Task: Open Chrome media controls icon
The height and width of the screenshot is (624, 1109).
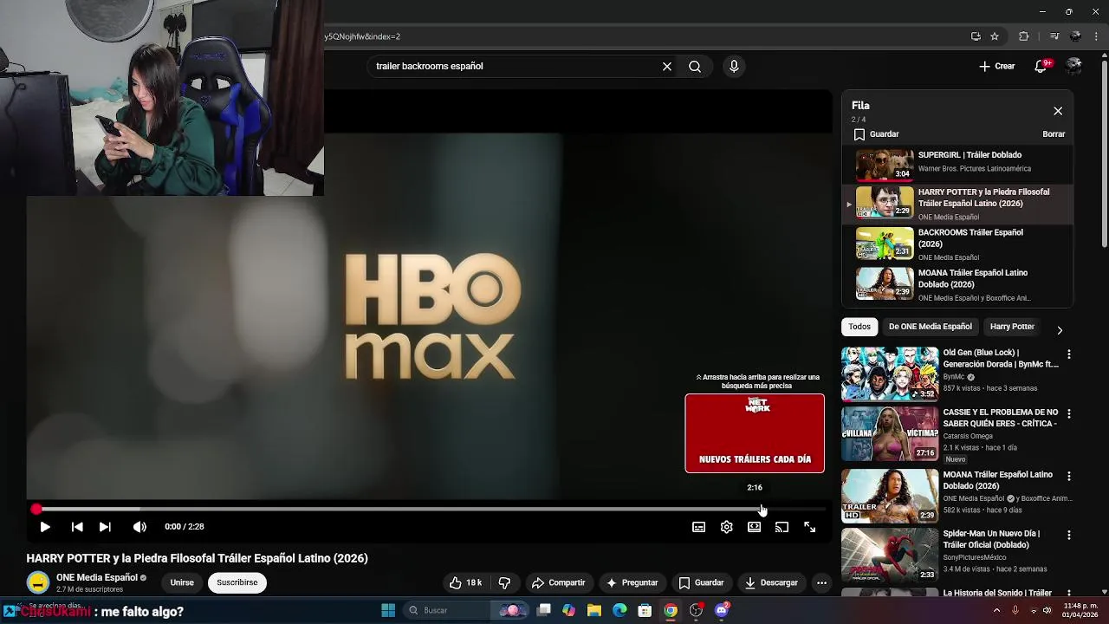Action: 1054,36
